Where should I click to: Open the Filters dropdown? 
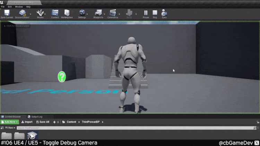(x=10, y=128)
